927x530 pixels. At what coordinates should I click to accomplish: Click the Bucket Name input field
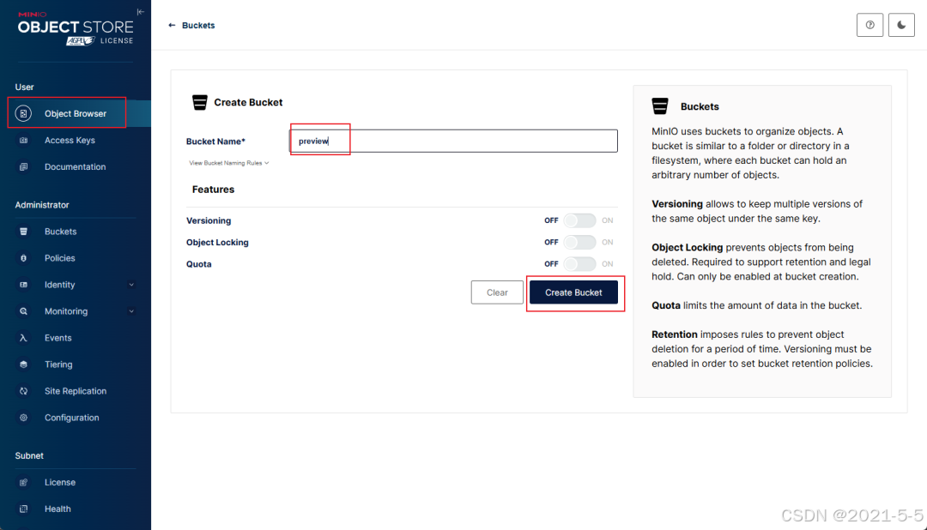pos(453,141)
